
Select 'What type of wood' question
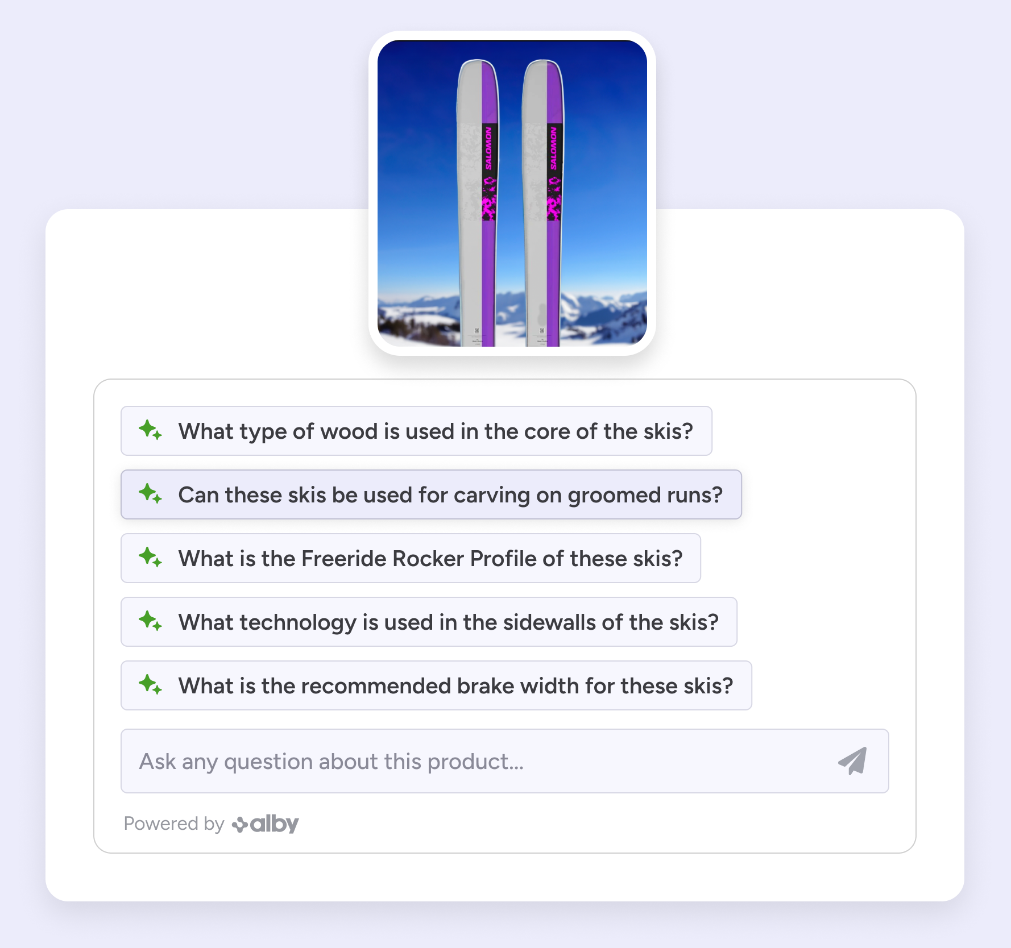tap(435, 431)
